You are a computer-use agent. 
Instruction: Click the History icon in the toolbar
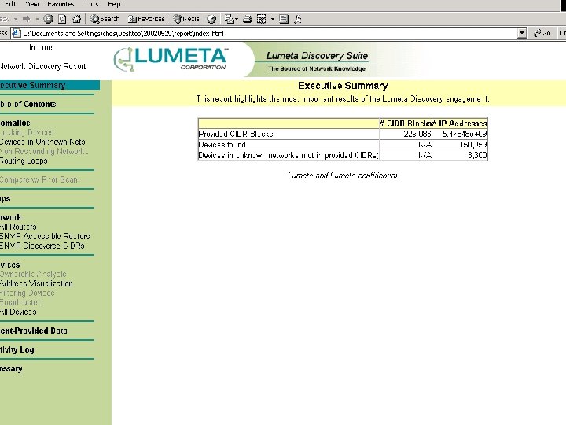[211, 19]
